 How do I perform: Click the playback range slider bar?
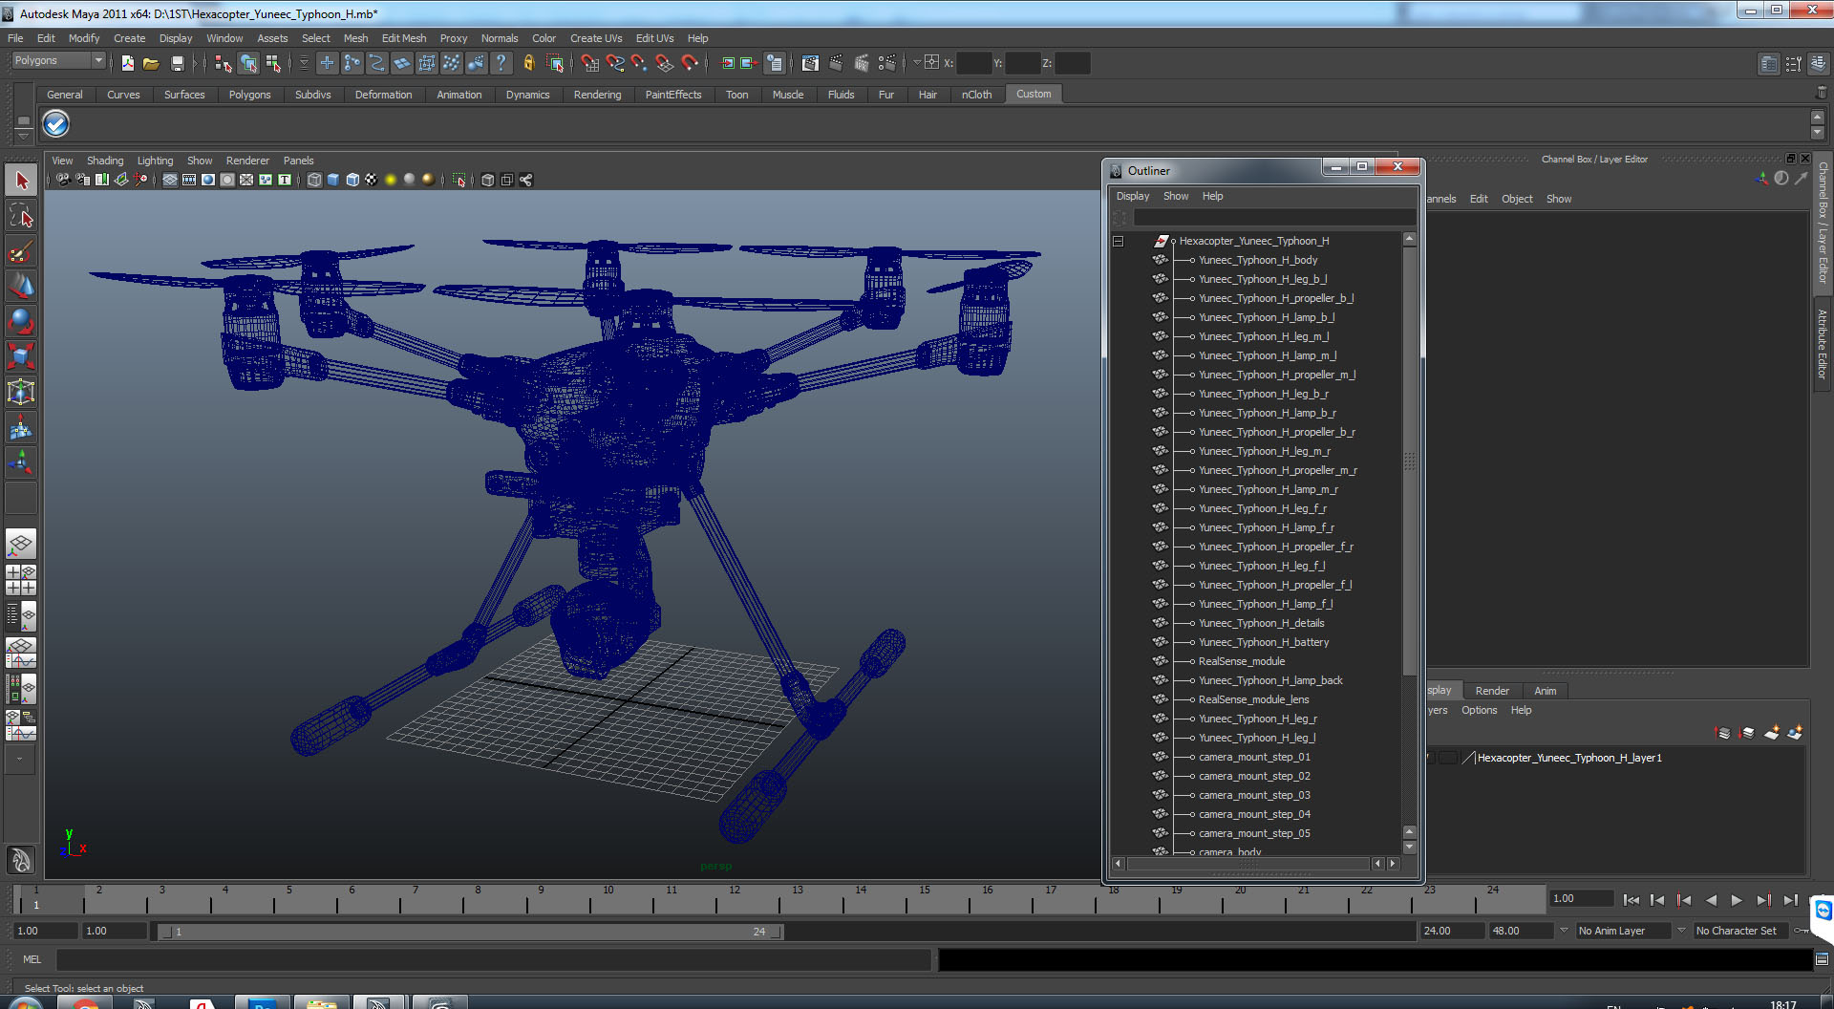(x=469, y=932)
